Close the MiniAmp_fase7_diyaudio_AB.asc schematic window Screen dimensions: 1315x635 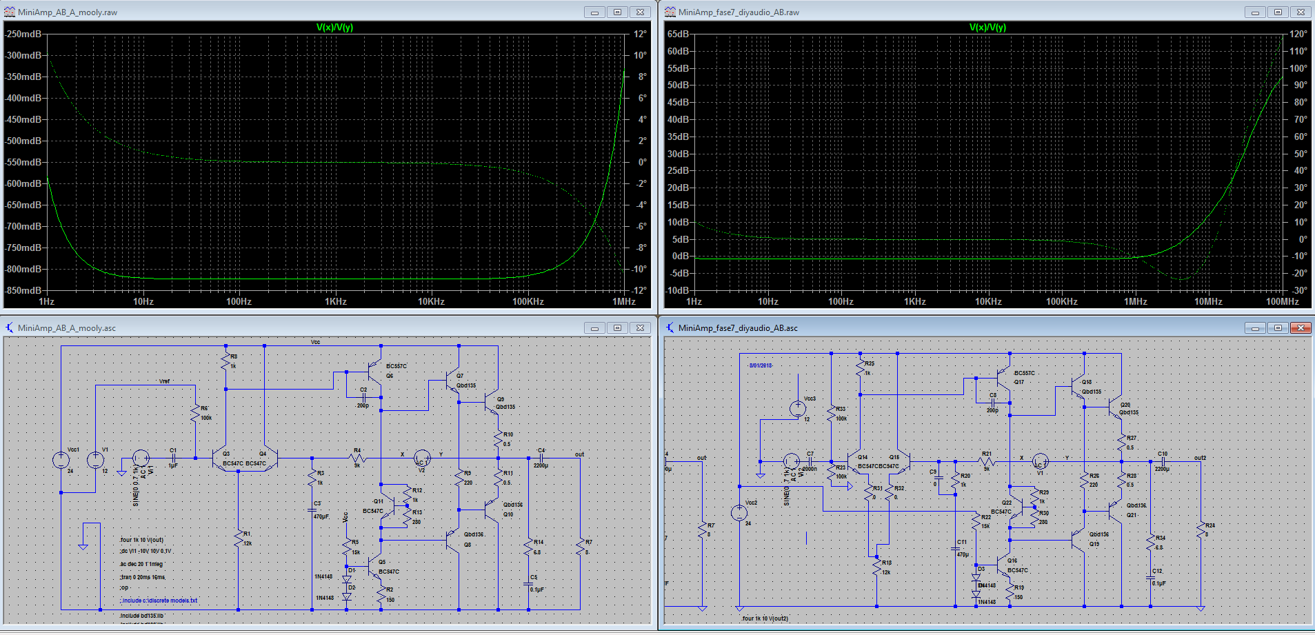click(x=1301, y=327)
